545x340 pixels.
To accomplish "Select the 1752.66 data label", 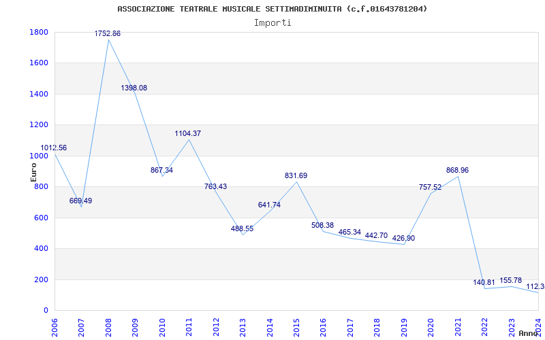I will click(108, 33).
